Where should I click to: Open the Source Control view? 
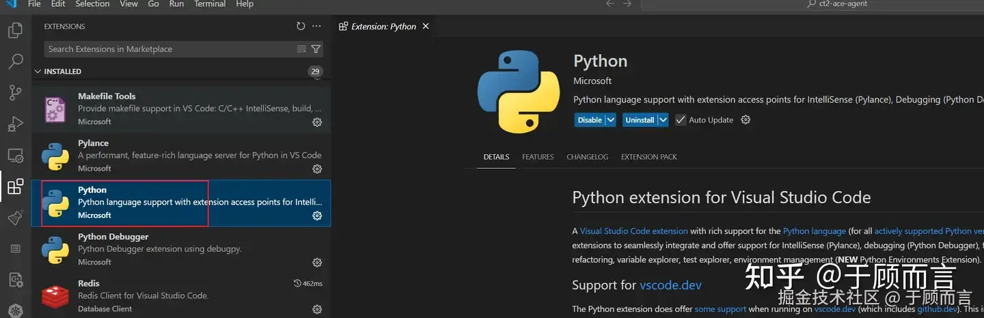(15, 92)
